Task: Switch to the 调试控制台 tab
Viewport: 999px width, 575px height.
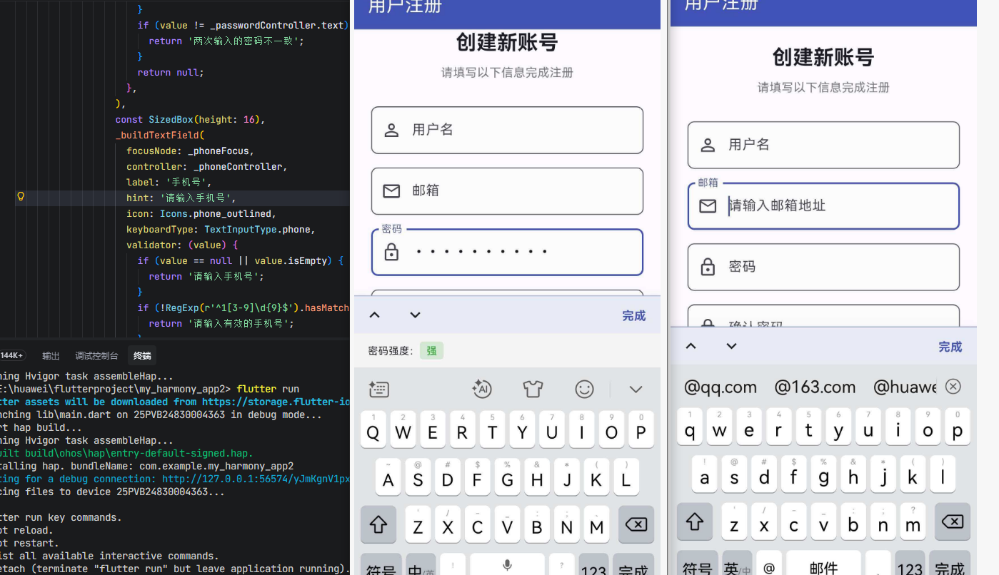Action: 95,355
